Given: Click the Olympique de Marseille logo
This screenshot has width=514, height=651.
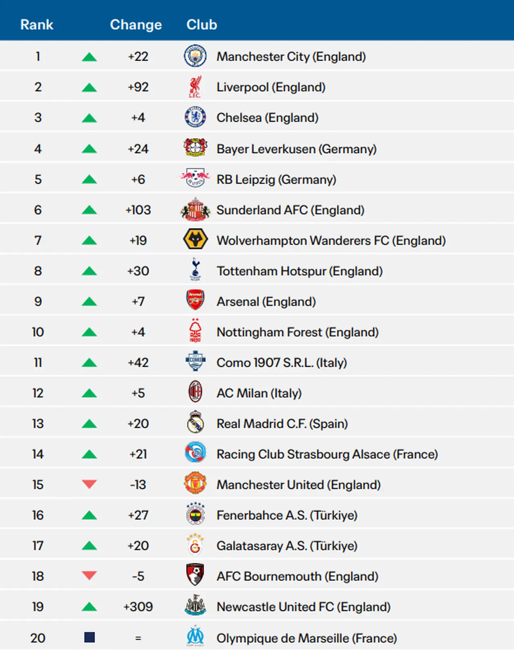Looking at the screenshot, I should click(195, 637).
